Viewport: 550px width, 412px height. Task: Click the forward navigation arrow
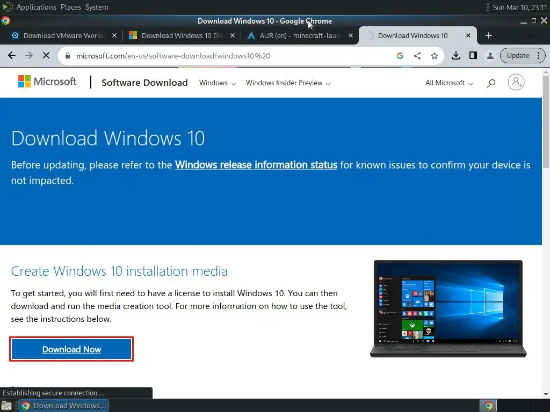[29, 55]
